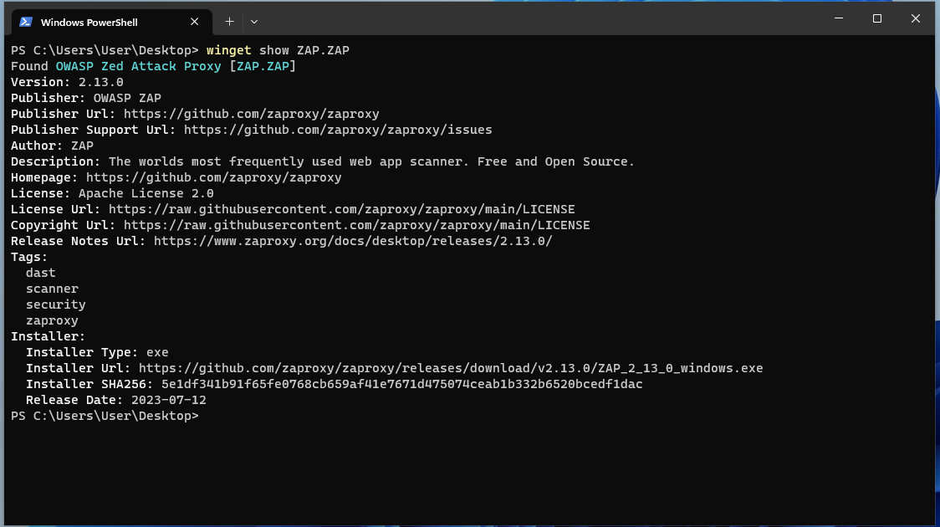This screenshot has width=940, height=527.
Task: Maximize the terminal window
Action: [x=877, y=18]
